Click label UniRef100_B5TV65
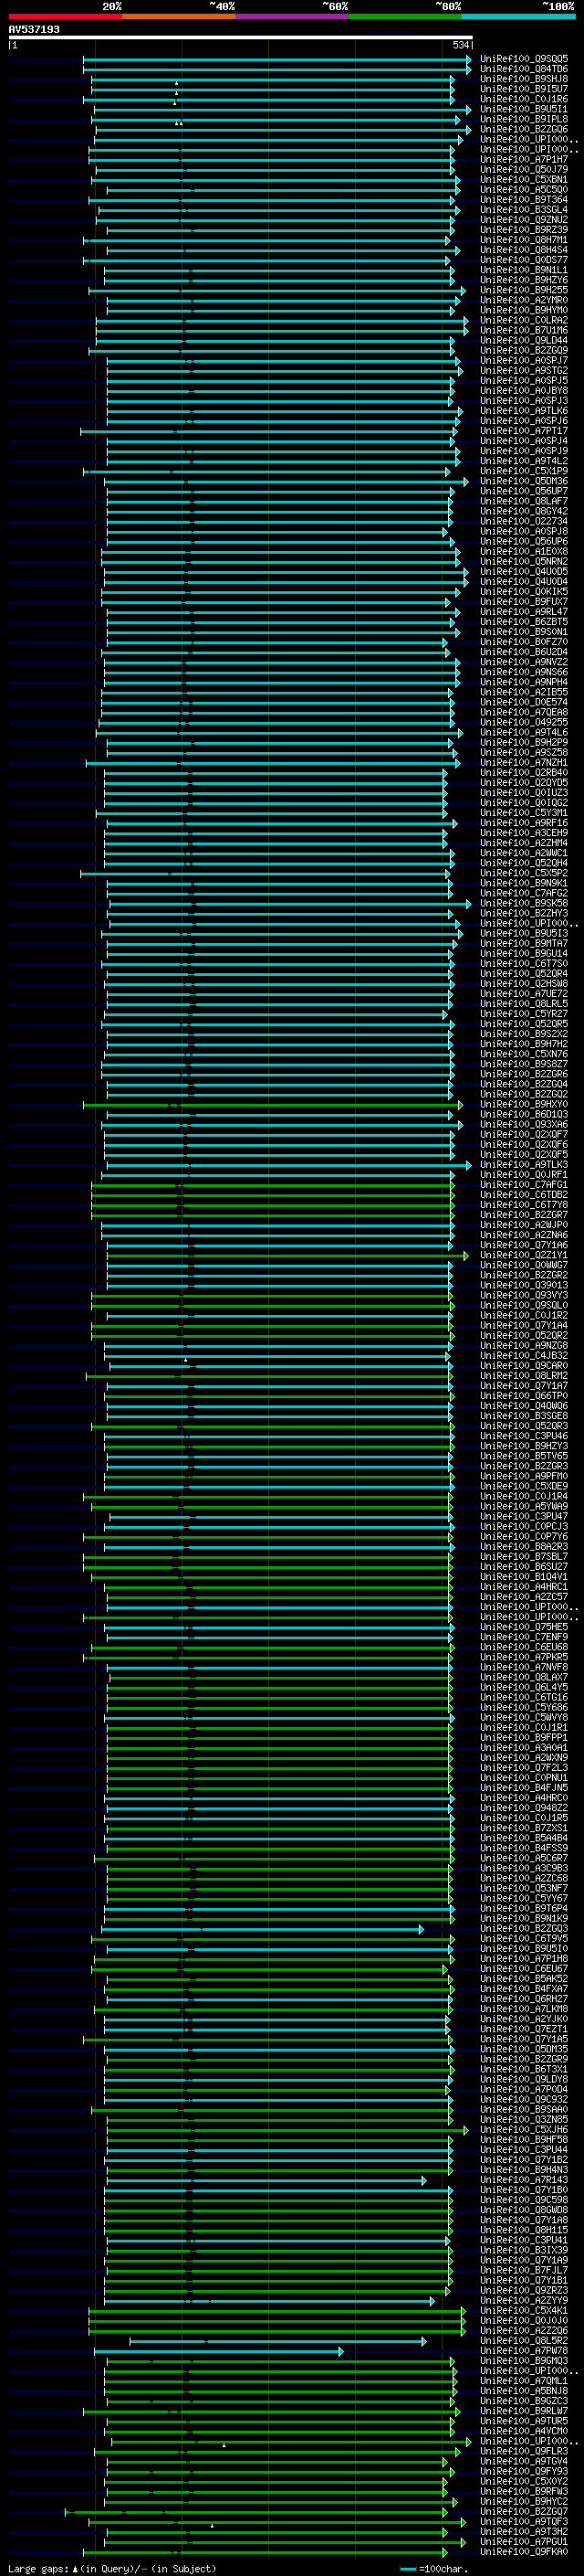This screenshot has height=2576, width=584. (524, 1456)
